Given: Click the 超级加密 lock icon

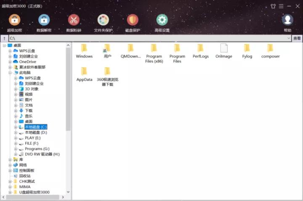Looking at the screenshot, I should tap(14, 20).
